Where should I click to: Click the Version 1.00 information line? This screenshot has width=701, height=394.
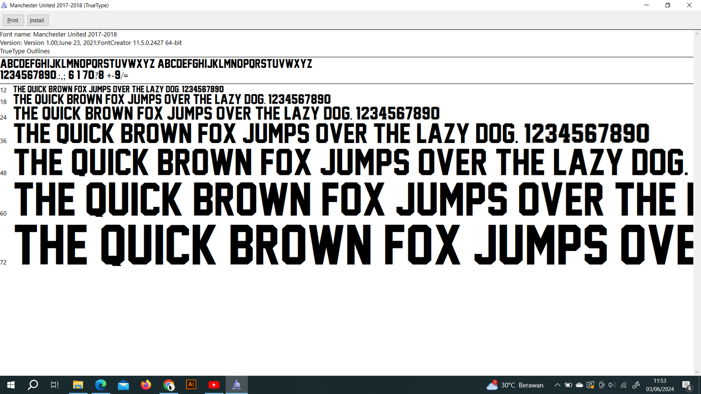coord(91,43)
